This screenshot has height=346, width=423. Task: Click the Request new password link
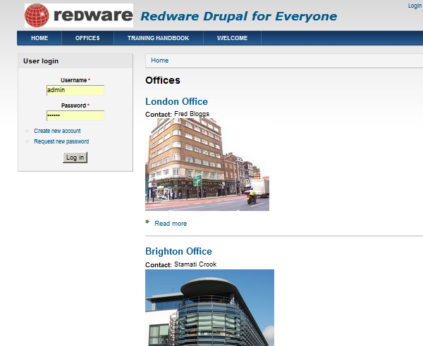(61, 141)
